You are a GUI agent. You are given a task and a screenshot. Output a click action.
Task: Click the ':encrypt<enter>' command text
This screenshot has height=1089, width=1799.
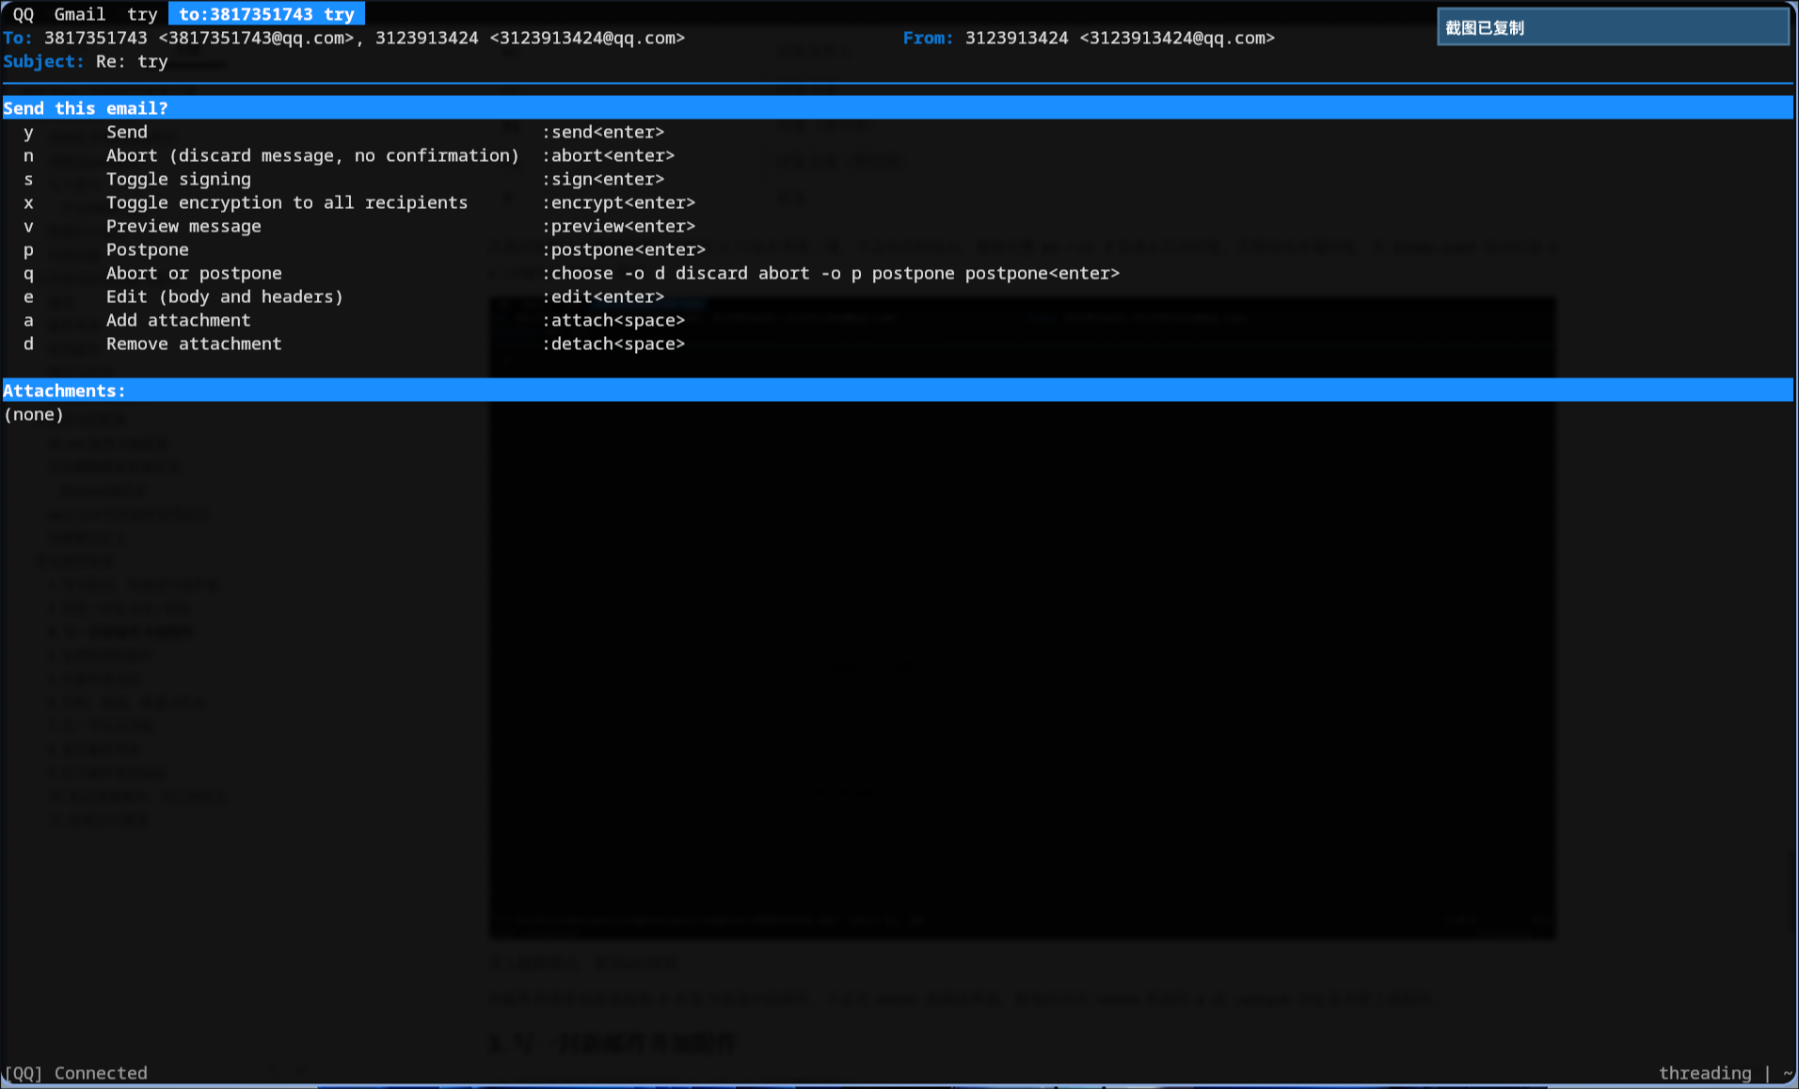tap(618, 202)
